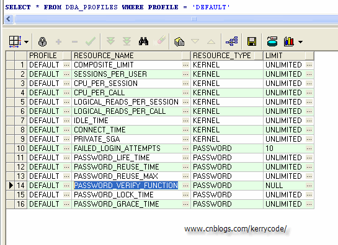Click the clear record eraser icon
The image size is (338, 245).
pos(160,40)
